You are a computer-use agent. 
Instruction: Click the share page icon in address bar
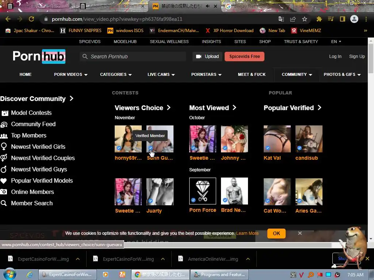tap(293, 19)
